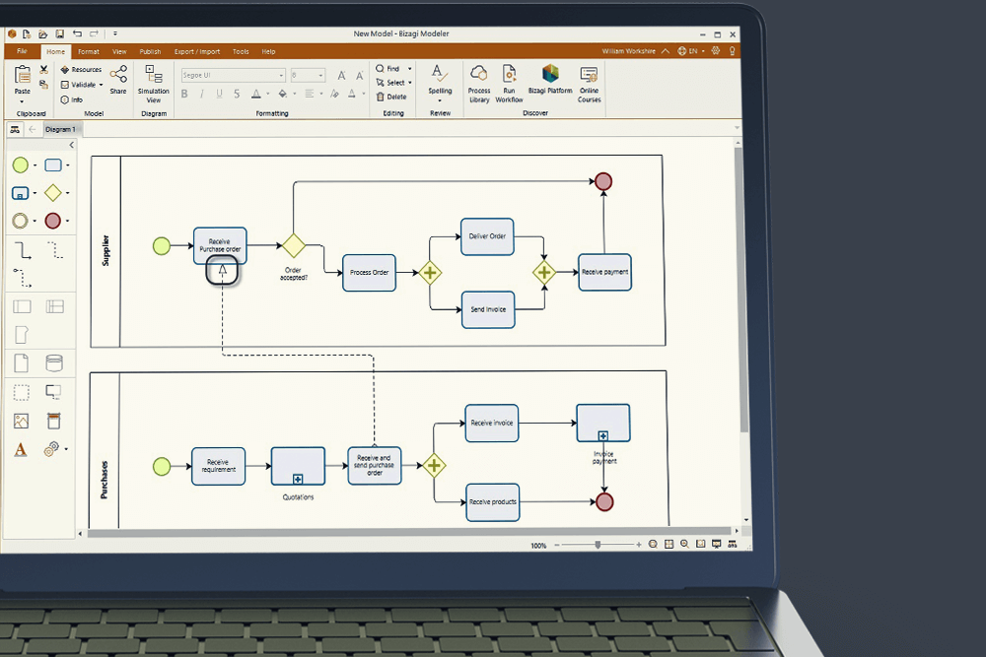Viewport: 986px width, 657px height.
Task: Launch Run Workflow from the ribbon
Action: tap(509, 84)
